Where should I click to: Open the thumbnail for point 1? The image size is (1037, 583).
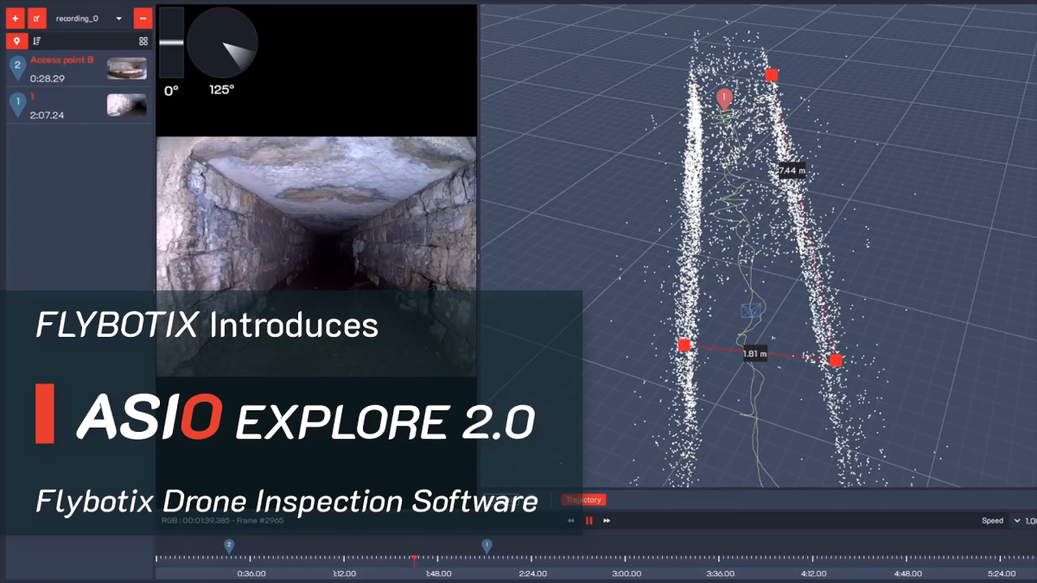coord(126,105)
